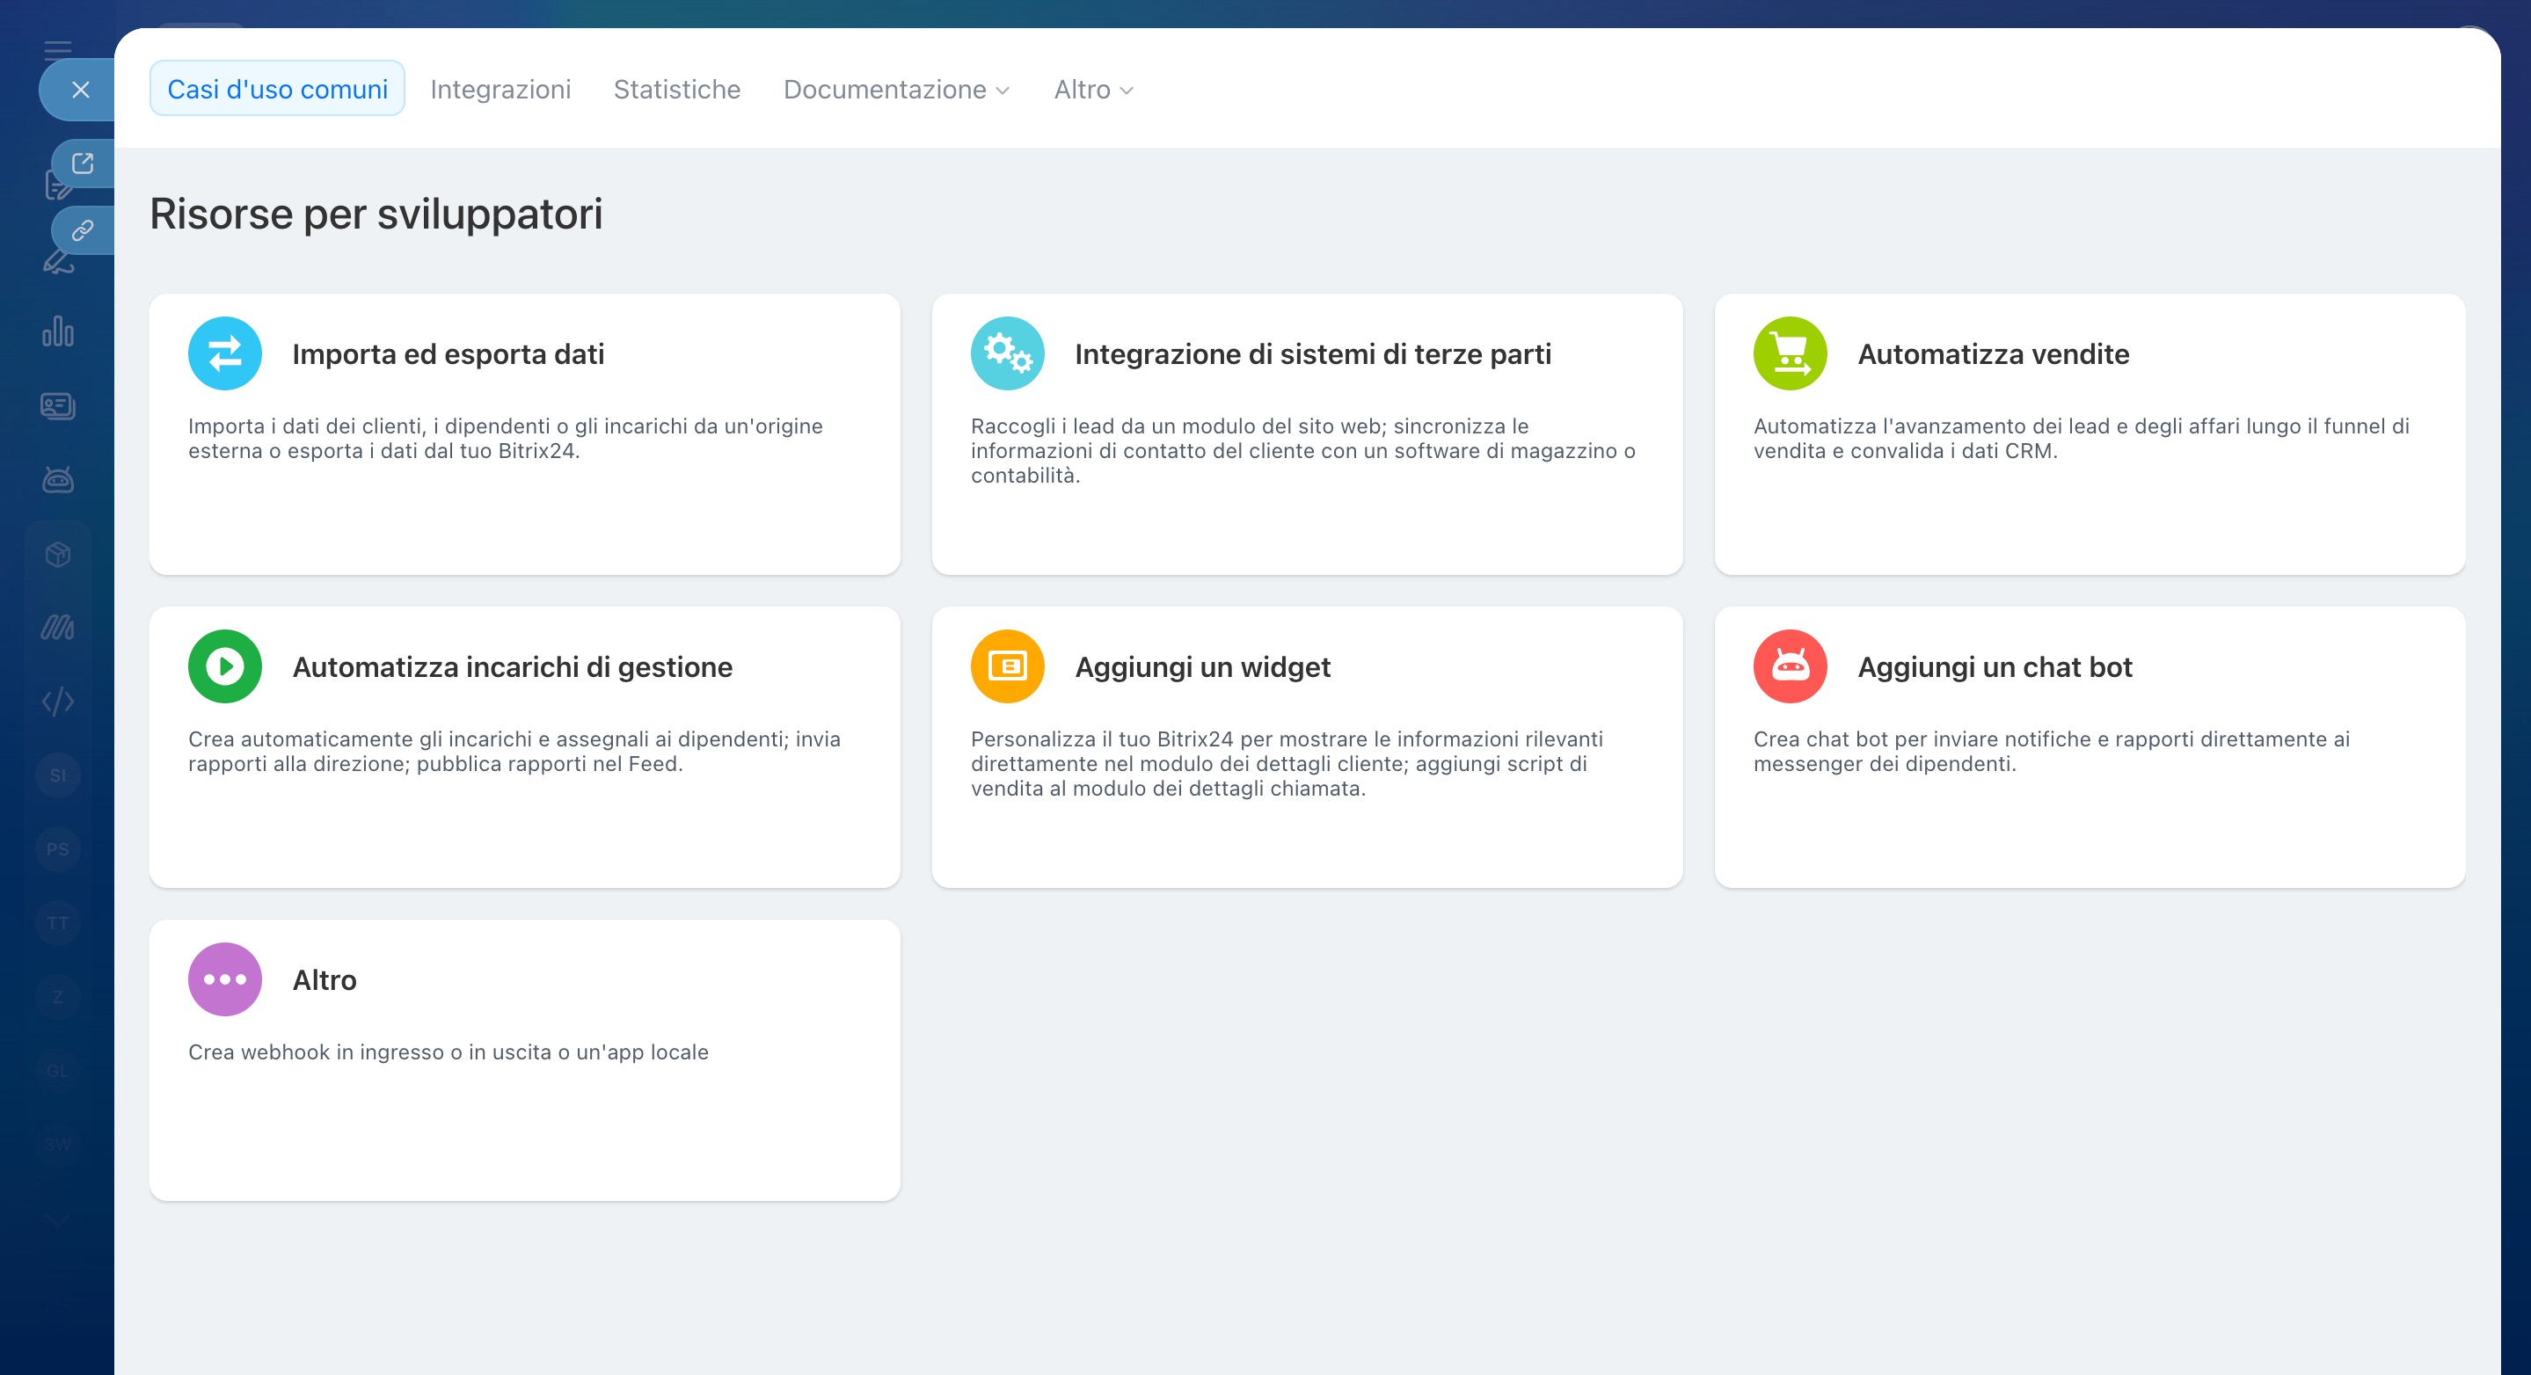Switch to the Statistiche tab

pyautogui.click(x=676, y=90)
